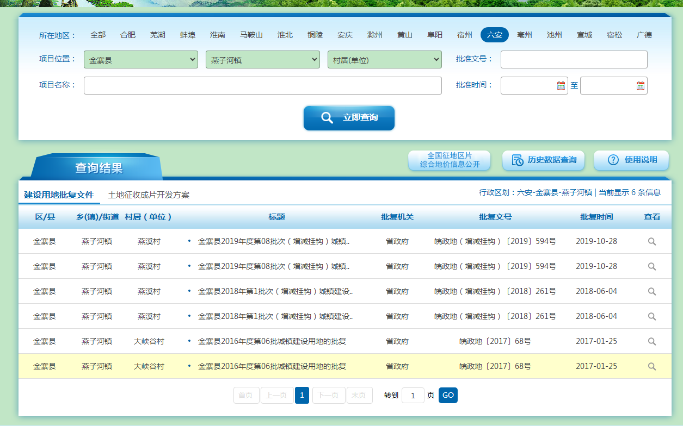Open first 金寨县2016年度第06批 title link
This screenshot has width=683, height=426.
tap(272, 342)
